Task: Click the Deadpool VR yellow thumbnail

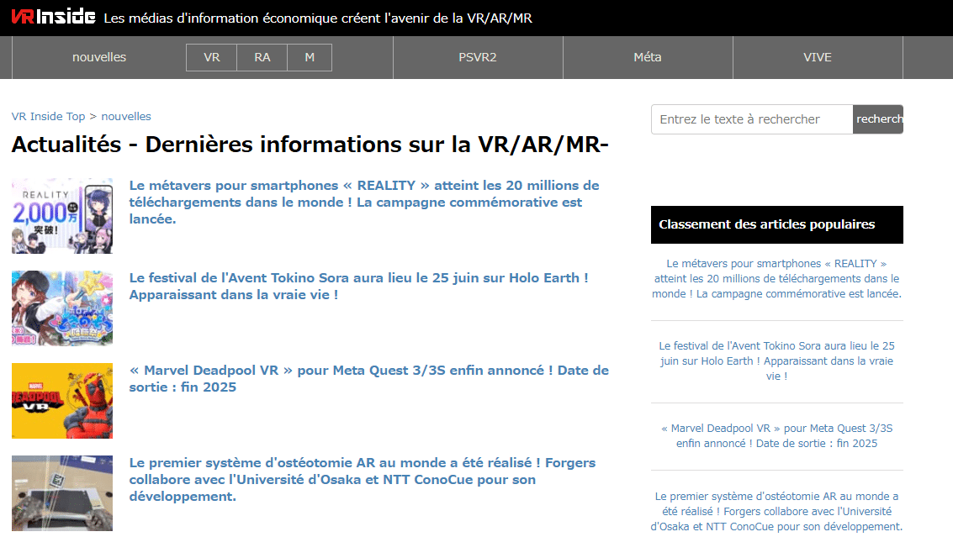Action: coord(62,401)
